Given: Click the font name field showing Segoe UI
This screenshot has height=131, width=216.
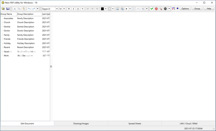Looking at the screenshot, I should click(49, 9).
